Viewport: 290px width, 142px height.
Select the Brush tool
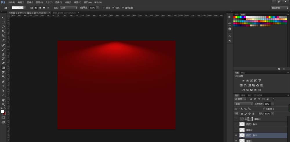click(3, 50)
